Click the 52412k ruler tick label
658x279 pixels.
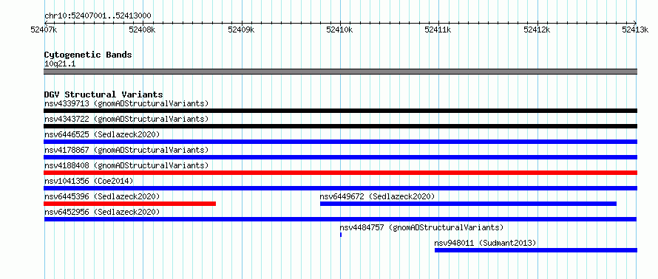(x=537, y=30)
